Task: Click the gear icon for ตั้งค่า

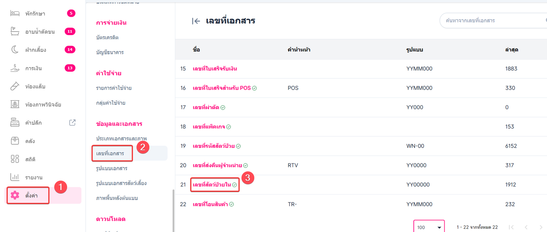Action: pos(15,195)
